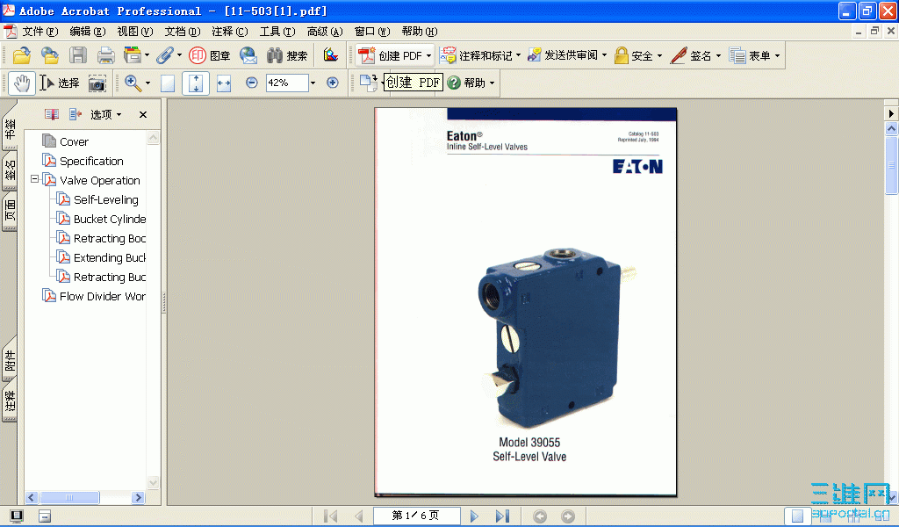
Task: Click the 图章 stamp tool
Action: click(210, 55)
